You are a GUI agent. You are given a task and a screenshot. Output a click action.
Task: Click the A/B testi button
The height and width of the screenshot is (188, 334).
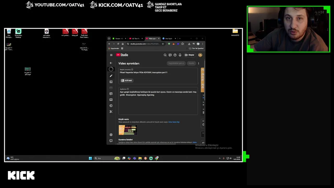click(x=127, y=80)
